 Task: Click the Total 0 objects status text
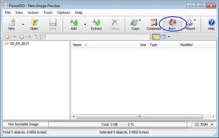pyautogui.click(x=25, y=132)
